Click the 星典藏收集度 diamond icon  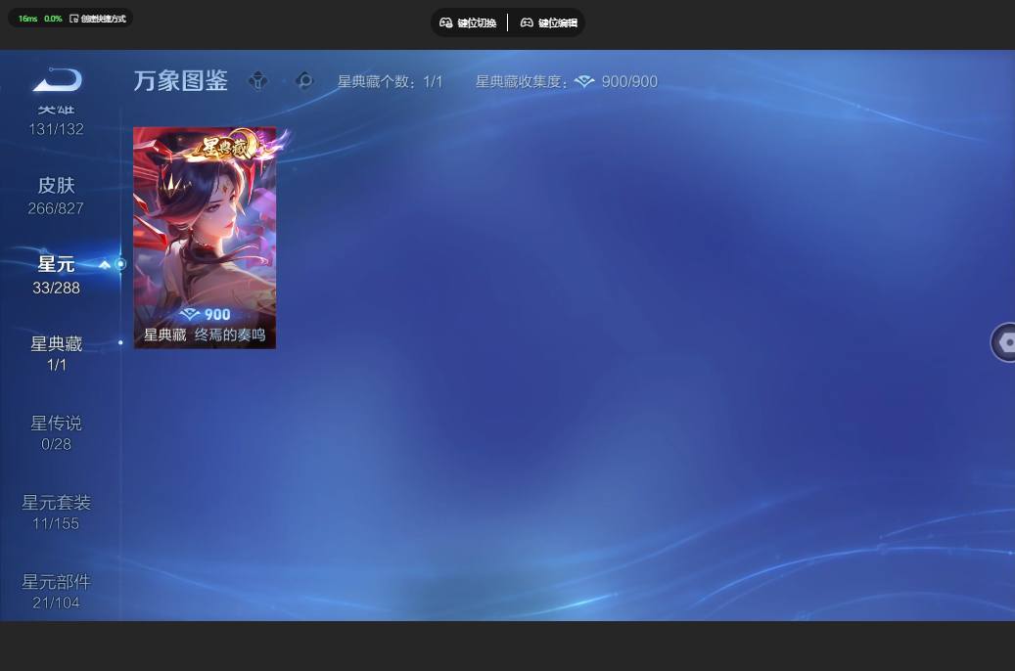(x=584, y=81)
